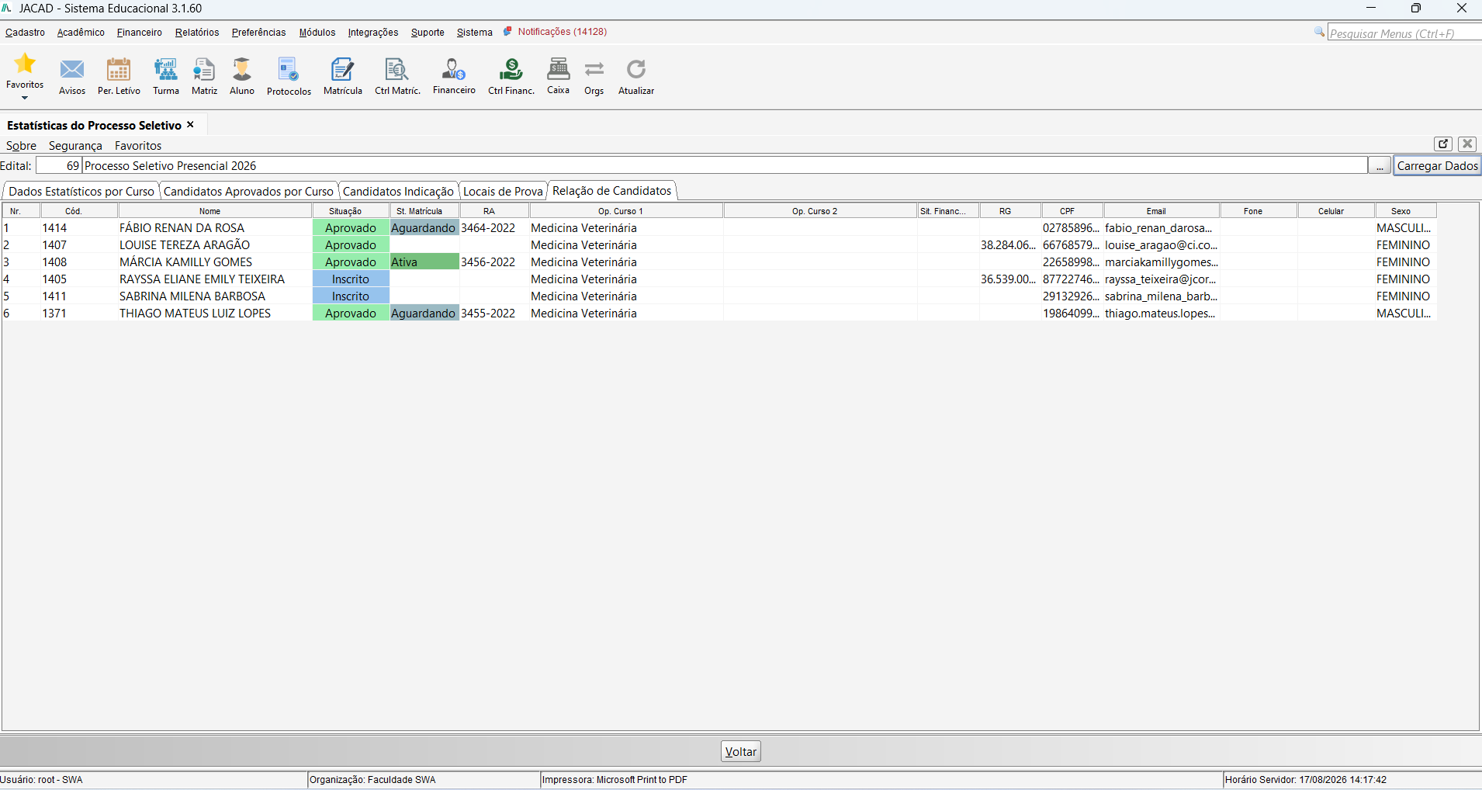
Task: Open Ctrl Matric. toolbar icon
Action: [x=397, y=70]
